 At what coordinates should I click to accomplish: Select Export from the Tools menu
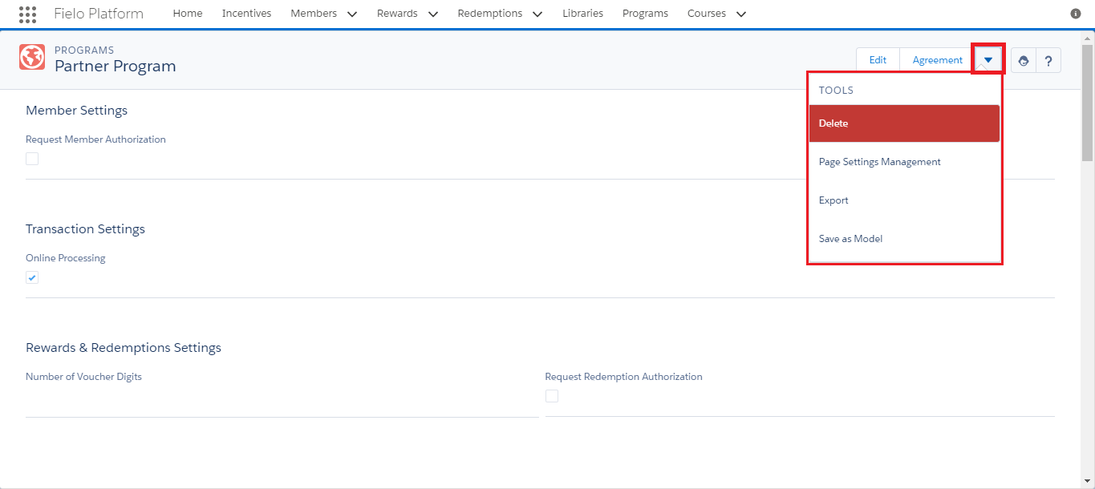tap(904, 200)
